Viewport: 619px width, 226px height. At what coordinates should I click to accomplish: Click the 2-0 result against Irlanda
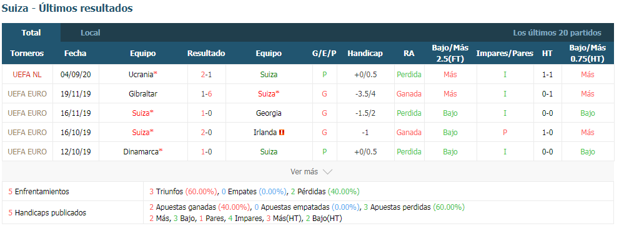[x=206, y=132]
